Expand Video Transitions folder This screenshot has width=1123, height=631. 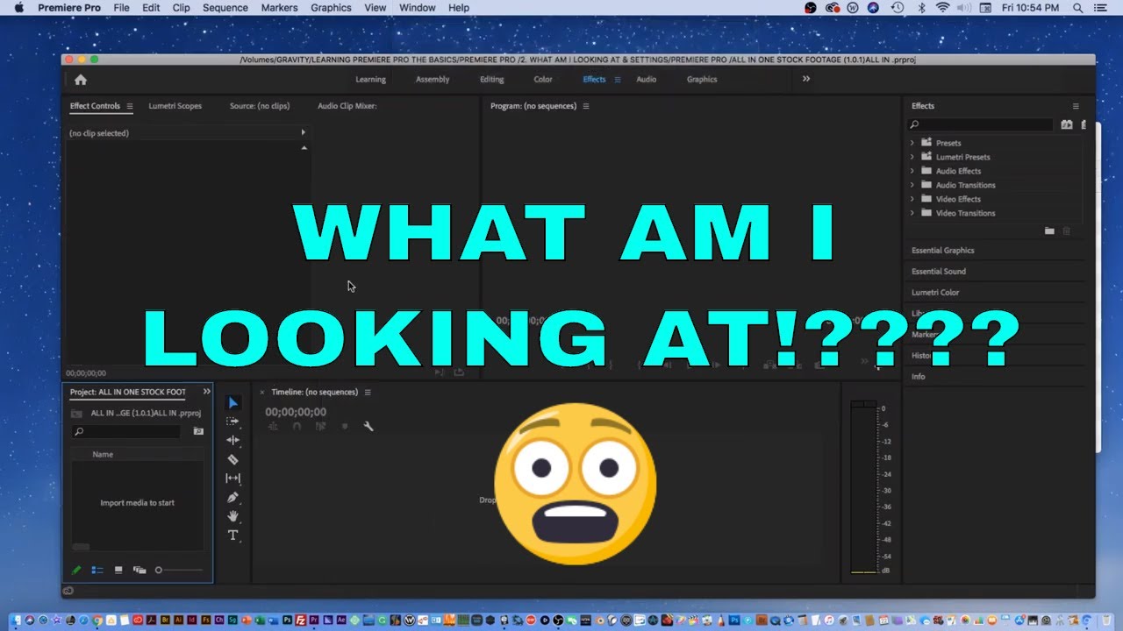pyautogui.click(x=912, y=213)
